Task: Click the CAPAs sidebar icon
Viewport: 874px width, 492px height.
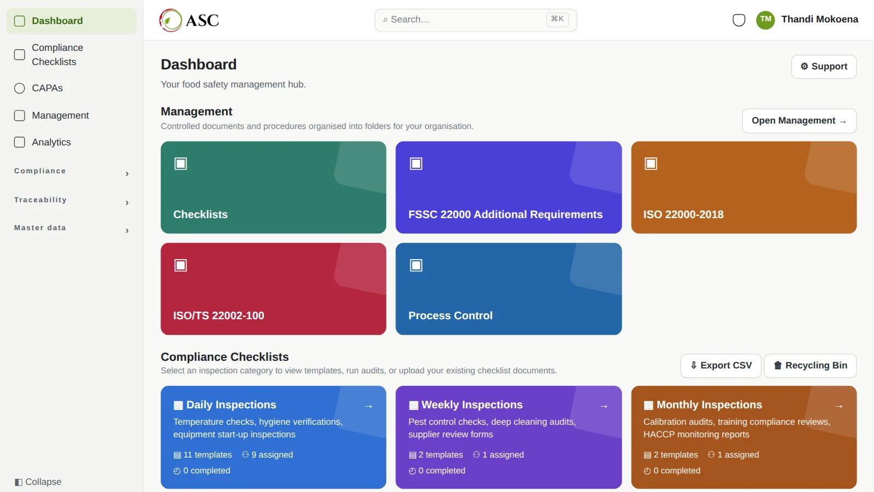Action: [20, 89]
